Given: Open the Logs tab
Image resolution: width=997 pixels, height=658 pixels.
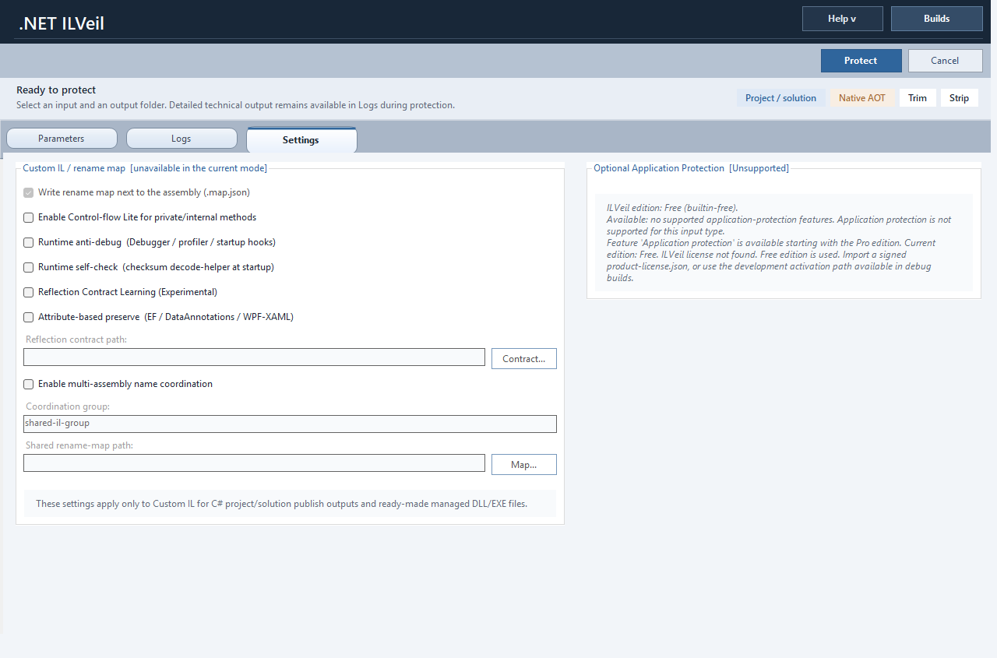Looking at the screenshot, I should click(181, 138).
